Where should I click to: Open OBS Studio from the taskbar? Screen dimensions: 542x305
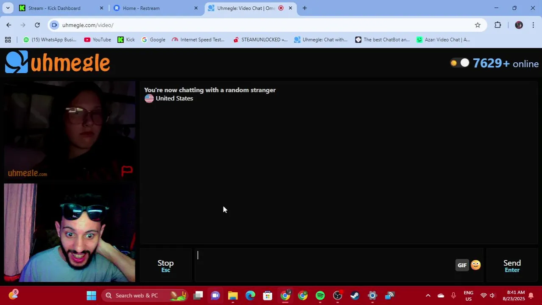[x=338, y=295]
